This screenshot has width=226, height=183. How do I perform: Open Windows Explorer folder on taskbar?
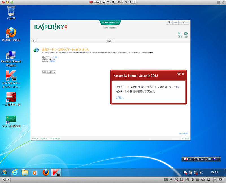25,172
